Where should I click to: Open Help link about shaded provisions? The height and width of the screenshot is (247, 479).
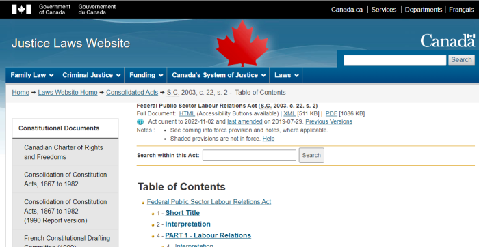(268, 139)
